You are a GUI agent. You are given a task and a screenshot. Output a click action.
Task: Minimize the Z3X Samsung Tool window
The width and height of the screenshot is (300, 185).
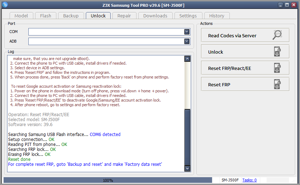280,5
